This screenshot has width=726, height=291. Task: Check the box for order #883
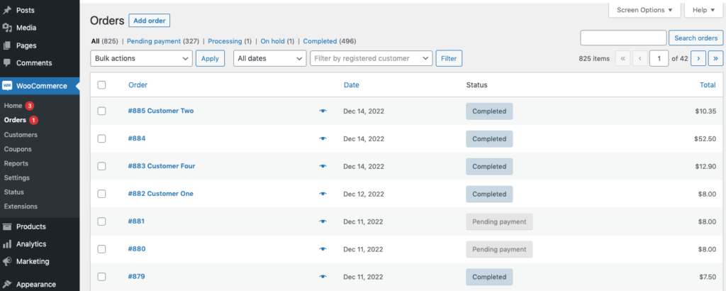point(102,166)
